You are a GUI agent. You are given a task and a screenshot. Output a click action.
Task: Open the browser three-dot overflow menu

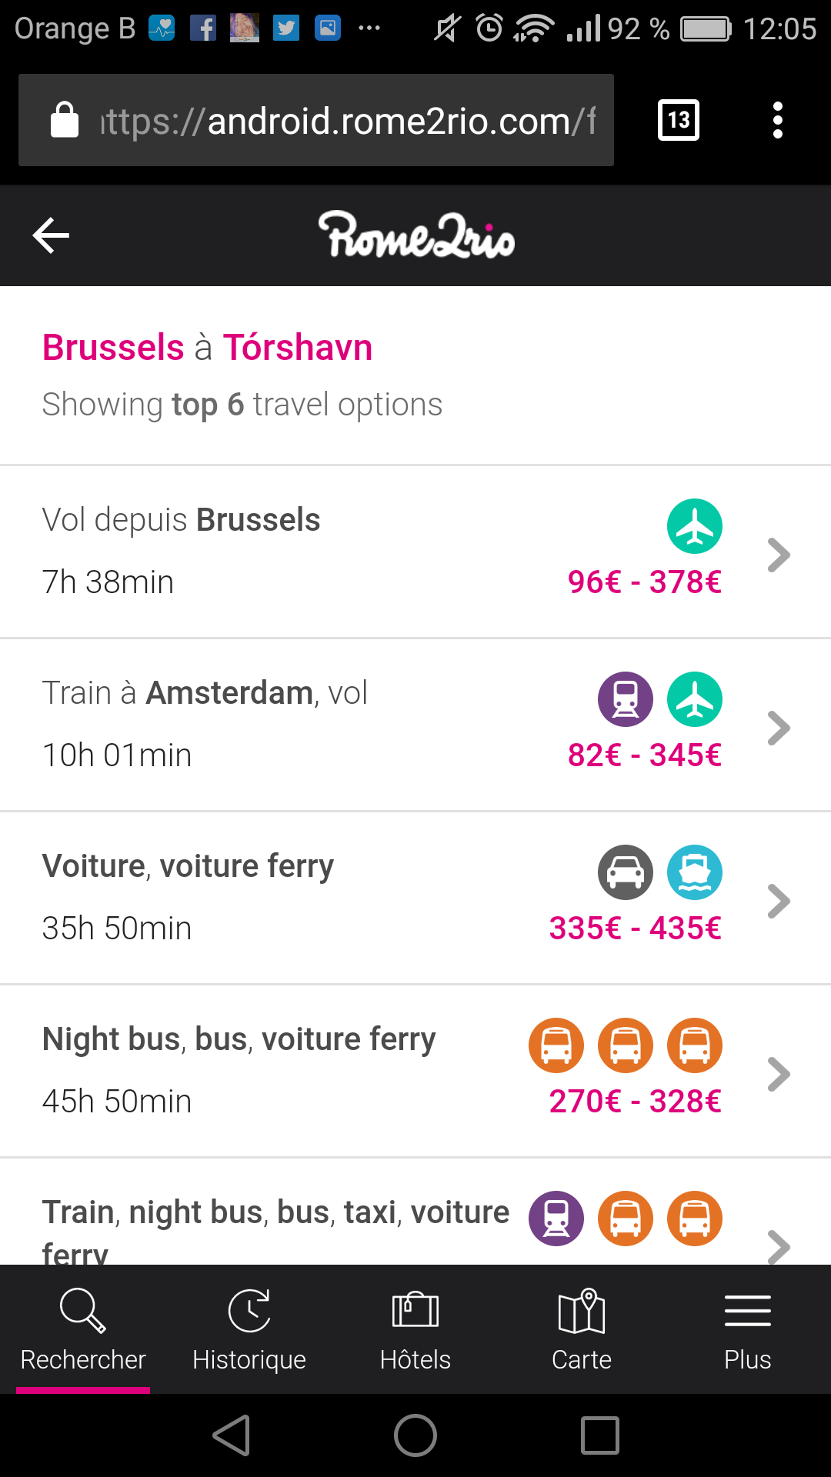pos(778,120)
